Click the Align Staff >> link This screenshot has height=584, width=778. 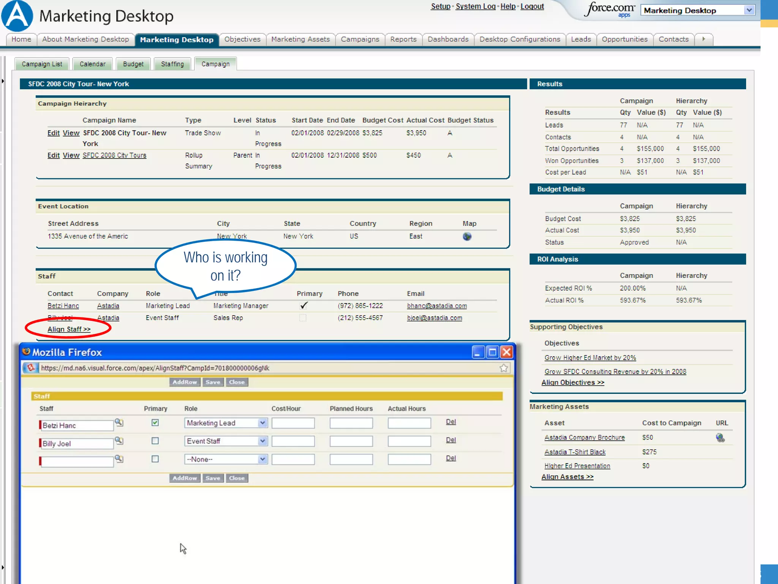(69, 329)
